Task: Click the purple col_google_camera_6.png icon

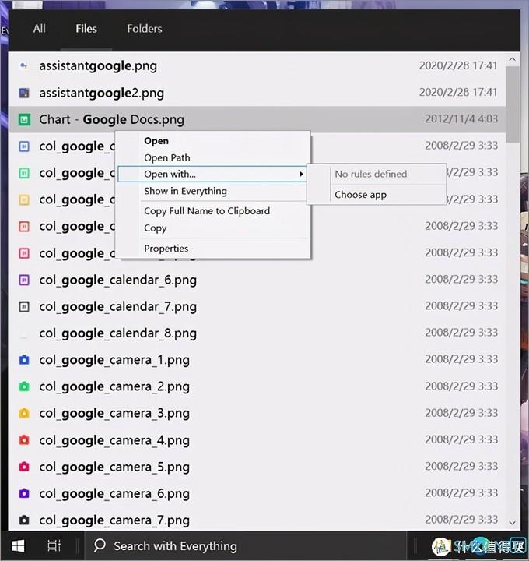Action: (24, 493)
